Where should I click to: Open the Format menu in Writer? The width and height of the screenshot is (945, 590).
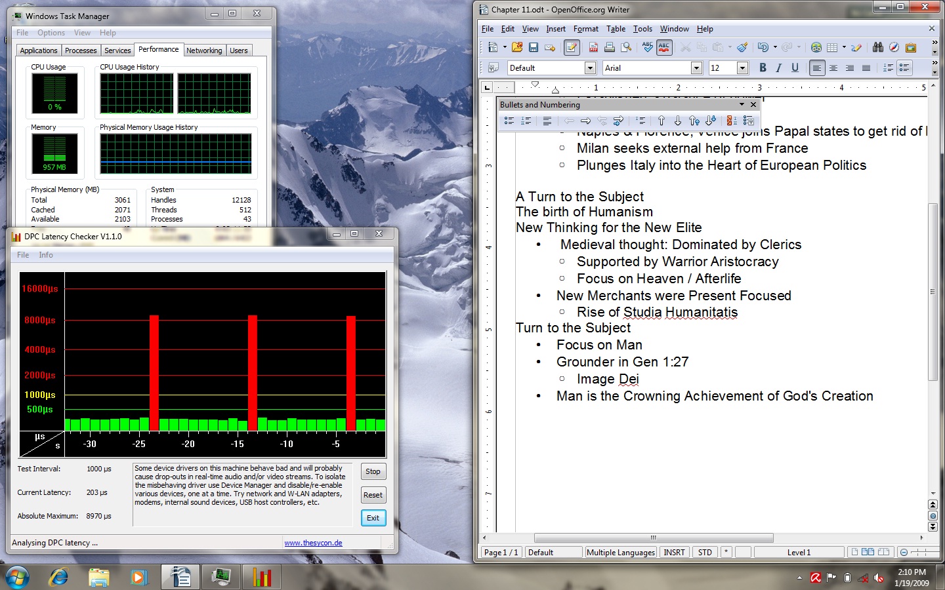click(x=585, y=29)
